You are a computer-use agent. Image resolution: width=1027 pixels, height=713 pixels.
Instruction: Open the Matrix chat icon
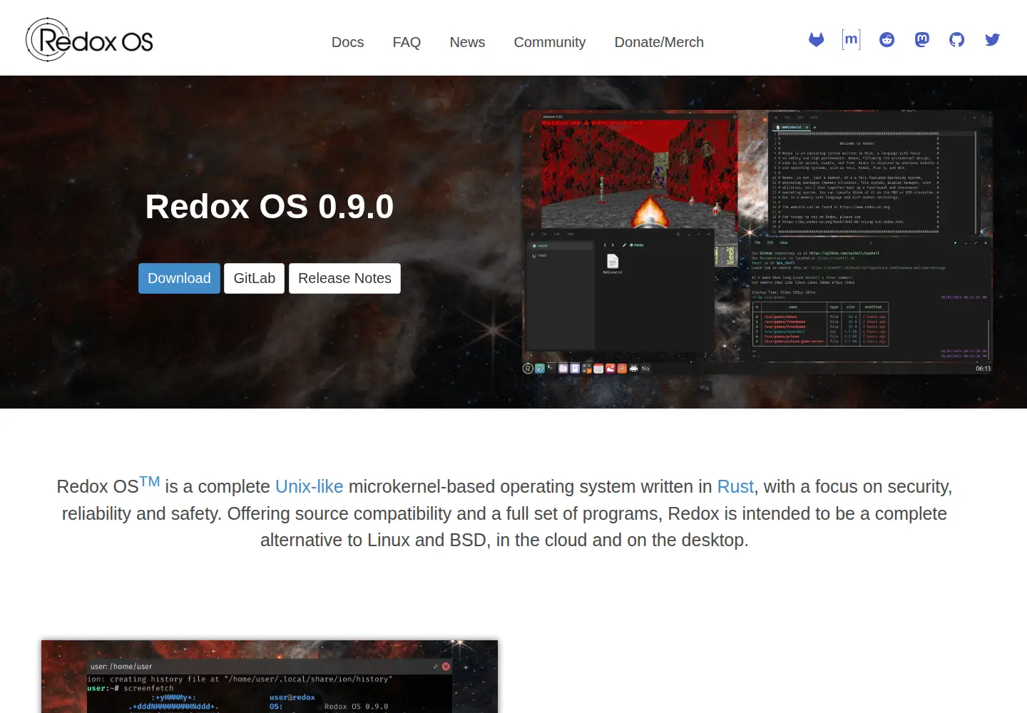[852, 40]
